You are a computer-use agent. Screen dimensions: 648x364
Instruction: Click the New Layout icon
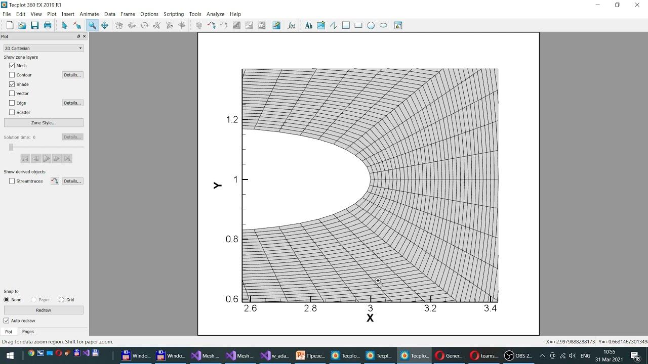[10, 25]
